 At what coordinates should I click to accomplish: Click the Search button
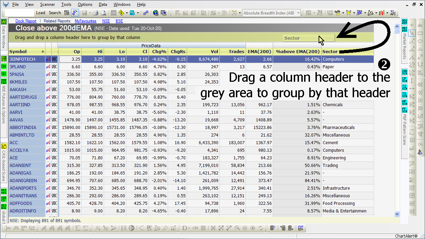(x=55, y=13)
